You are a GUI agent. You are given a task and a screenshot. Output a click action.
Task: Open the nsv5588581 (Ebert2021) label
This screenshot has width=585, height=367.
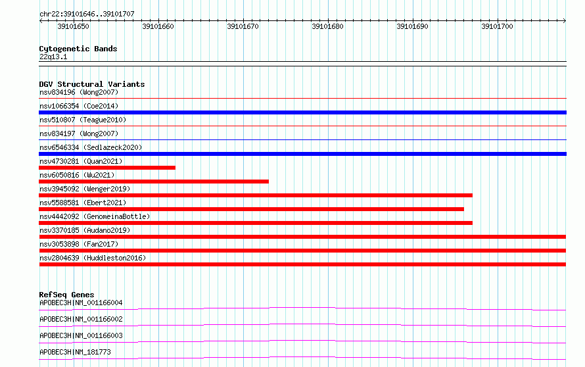point(83,203)
